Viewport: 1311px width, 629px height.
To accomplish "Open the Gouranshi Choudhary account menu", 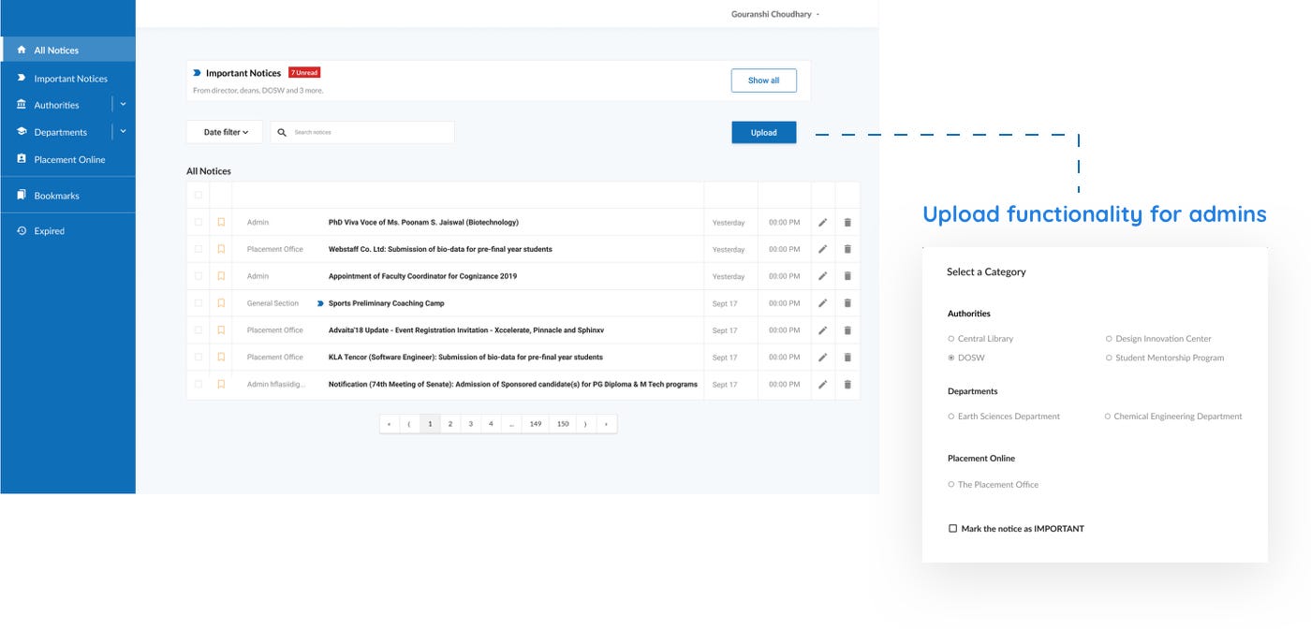I will point(773,14).
